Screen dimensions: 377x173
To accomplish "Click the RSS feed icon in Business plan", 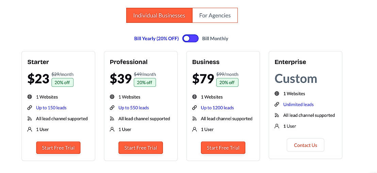I will click(194, 119).
